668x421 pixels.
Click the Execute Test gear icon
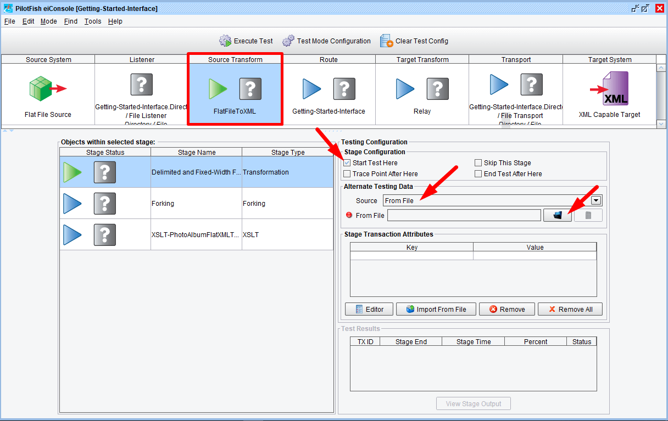tap(225, 41)
